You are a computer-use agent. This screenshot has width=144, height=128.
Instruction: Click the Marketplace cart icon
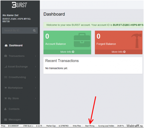coord(6,88)
